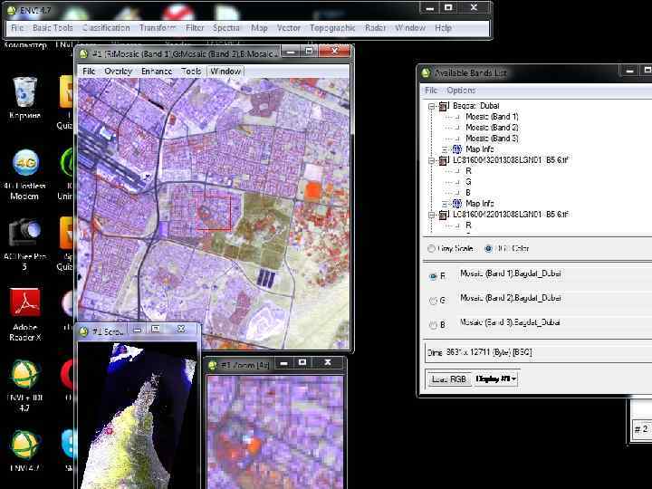Open the Map menu in the ENVI main bar
Screen dimensions: 652x489
259,28
